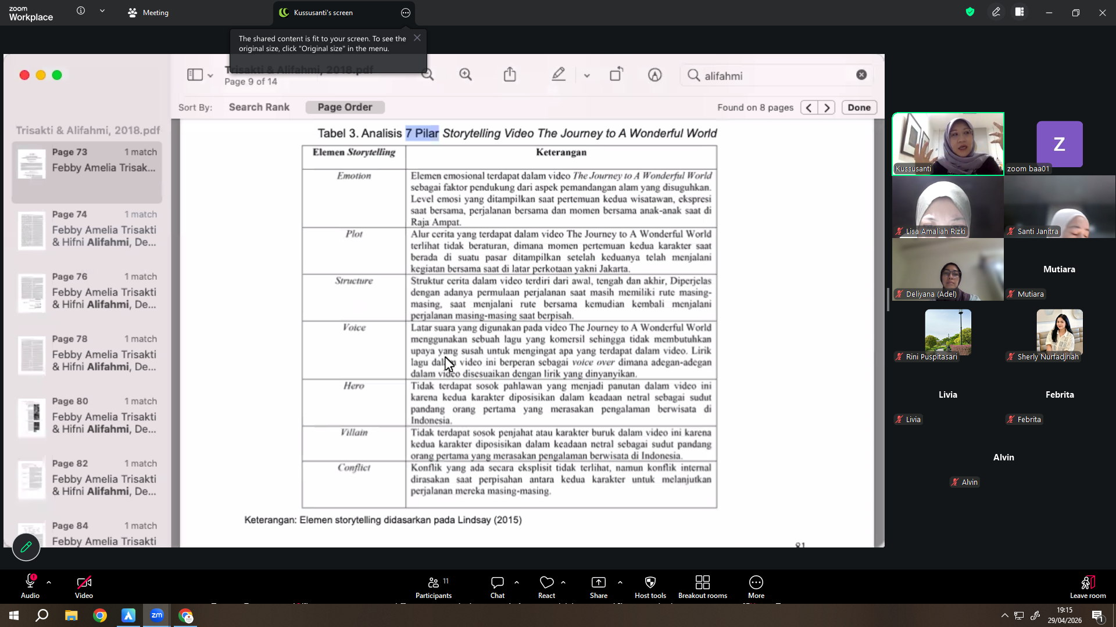1116x627 pixels.
Task: Click the share document icon in Preview
Action: pyautogui.click(x=510, y=74)
